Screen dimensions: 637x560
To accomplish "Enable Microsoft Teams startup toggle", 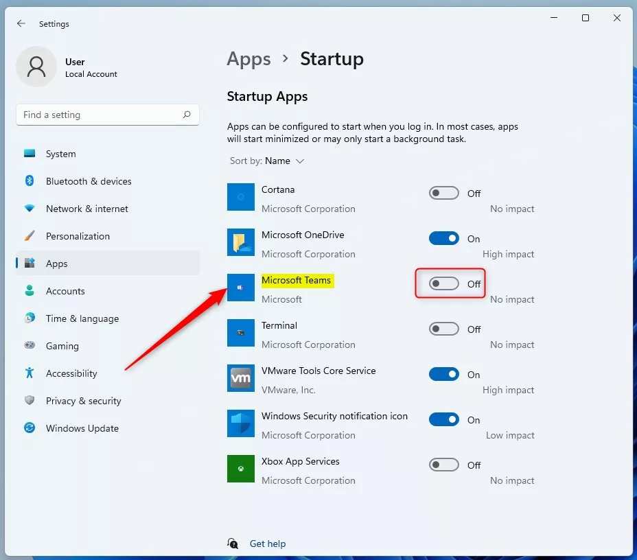I will coord(443,283).
